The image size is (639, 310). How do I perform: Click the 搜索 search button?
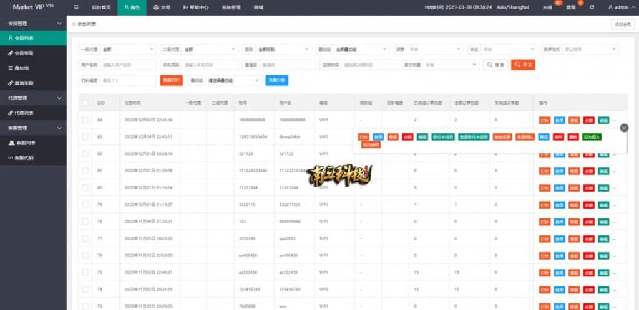click(496, 65)
